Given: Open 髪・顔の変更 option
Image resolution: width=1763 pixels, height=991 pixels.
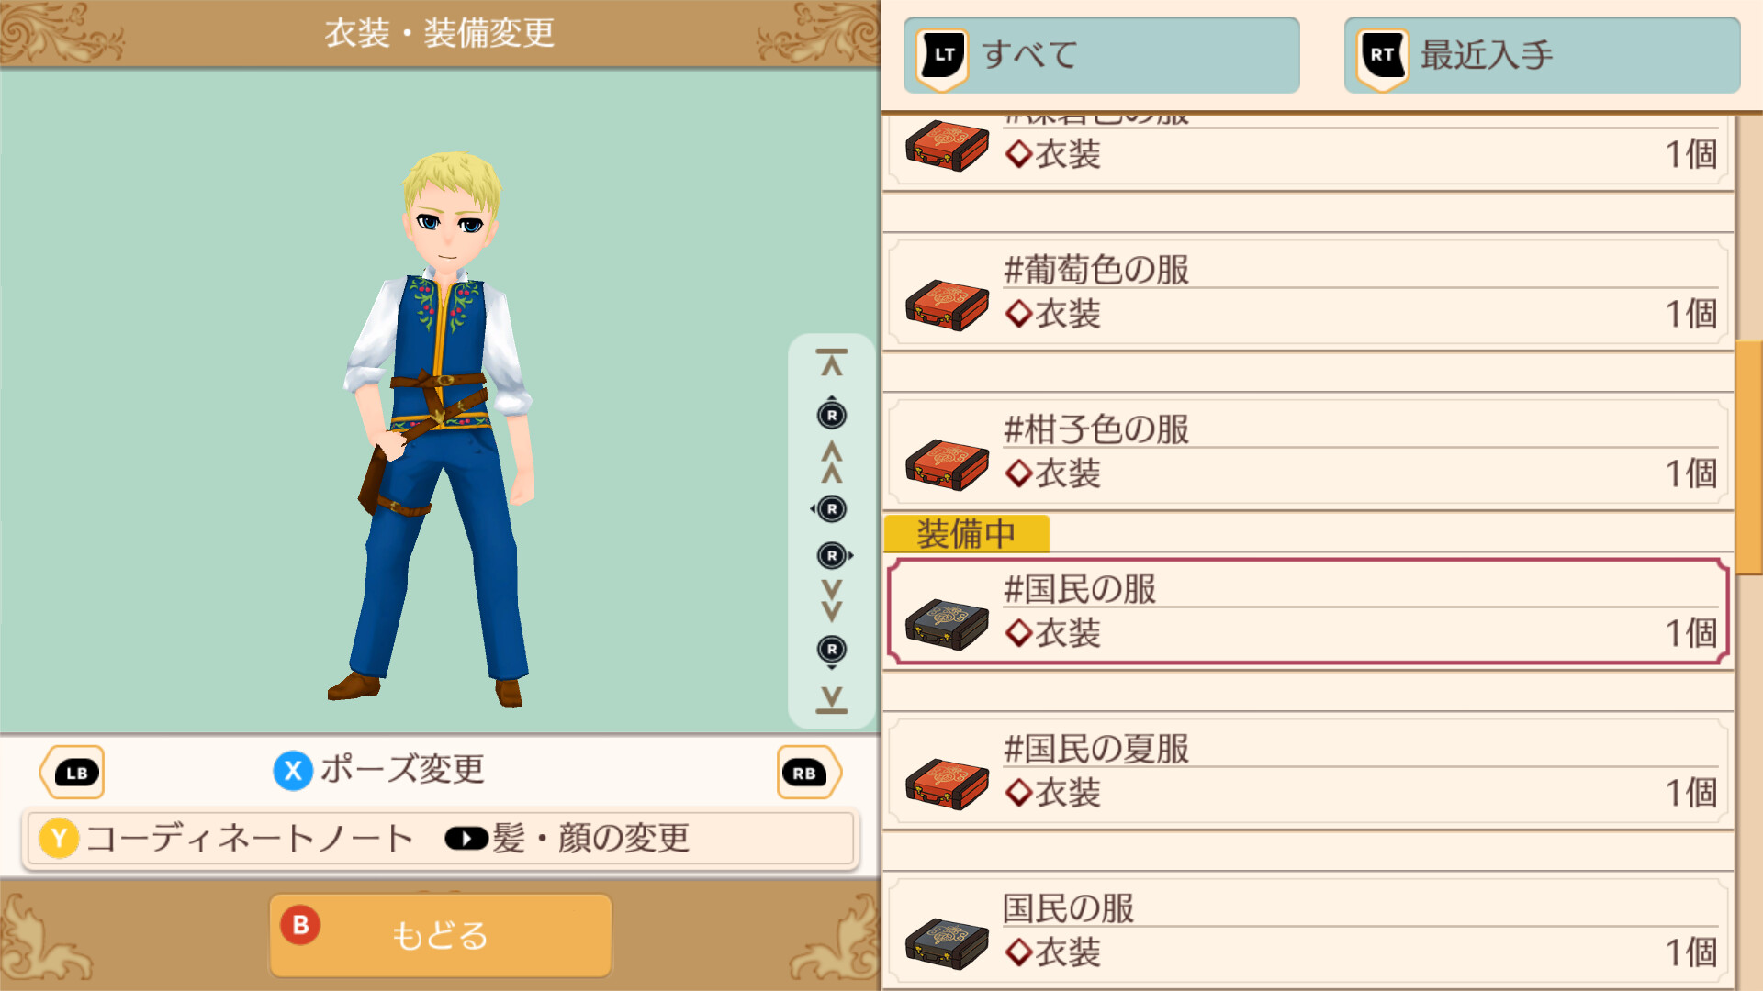Looking at the screenshot, I should pyautogui.click(x=567, y=838).
